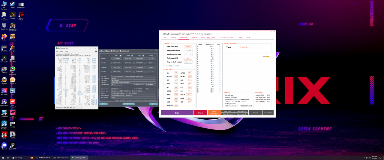384x160 pixels.
Task: Open the My Computer desktop icon
Action: tap(4, 5)
